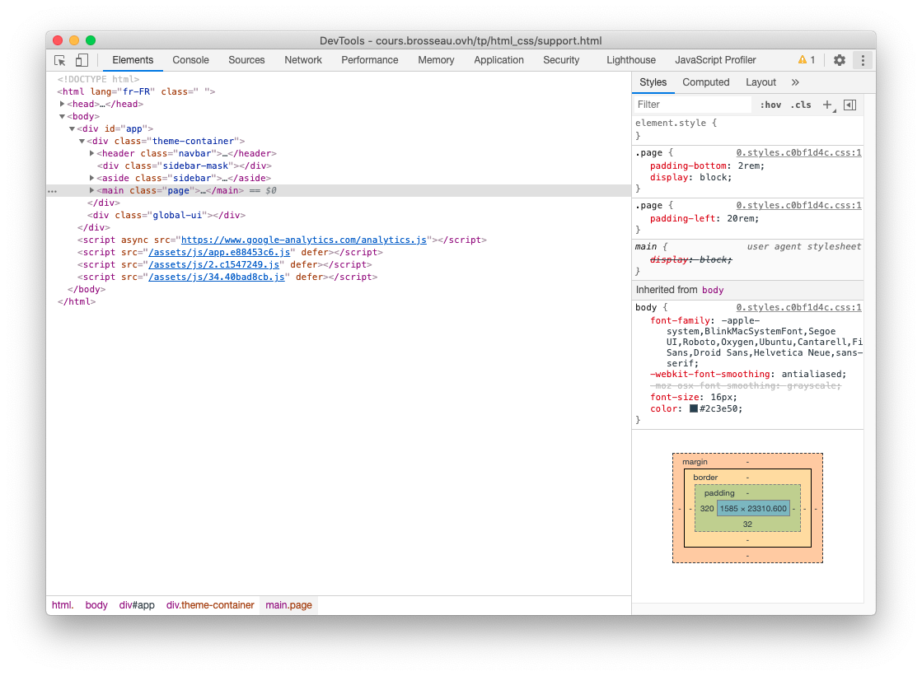Click the #2c3e50 color swatch
The image size is (922, 676).
point(694,408)
